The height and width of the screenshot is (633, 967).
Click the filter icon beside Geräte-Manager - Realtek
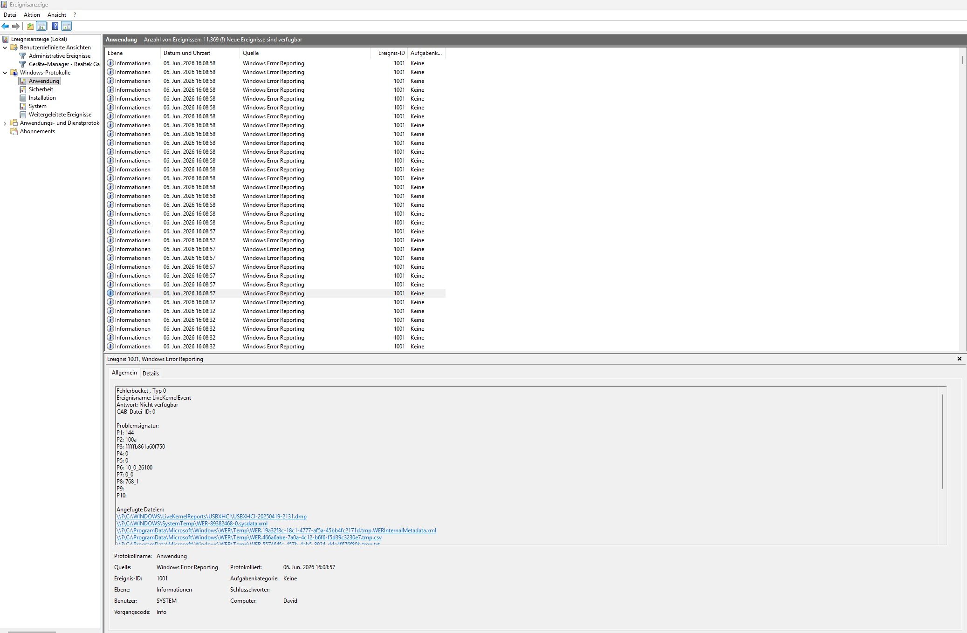(23, 64)
